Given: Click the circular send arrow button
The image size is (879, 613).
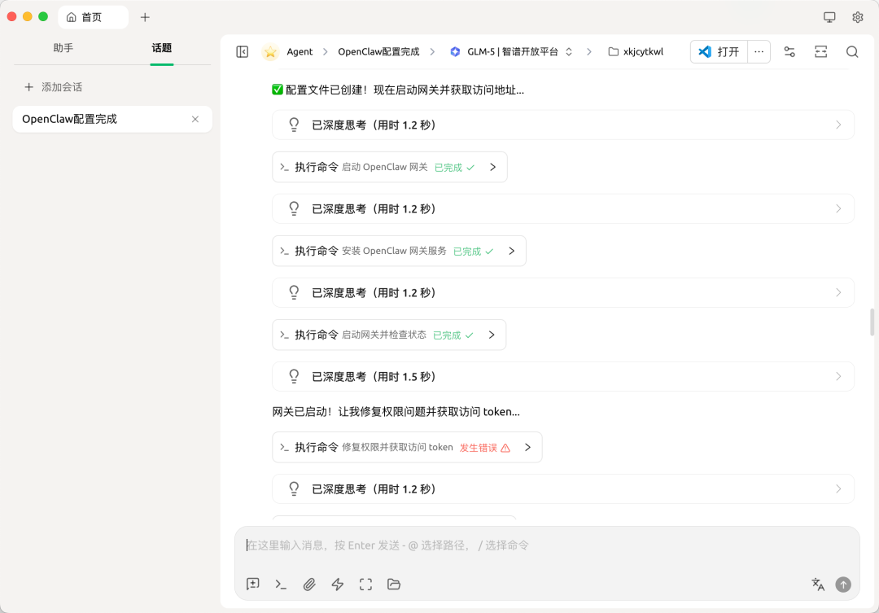Looking at the screenshot, I should click(843, 584).
